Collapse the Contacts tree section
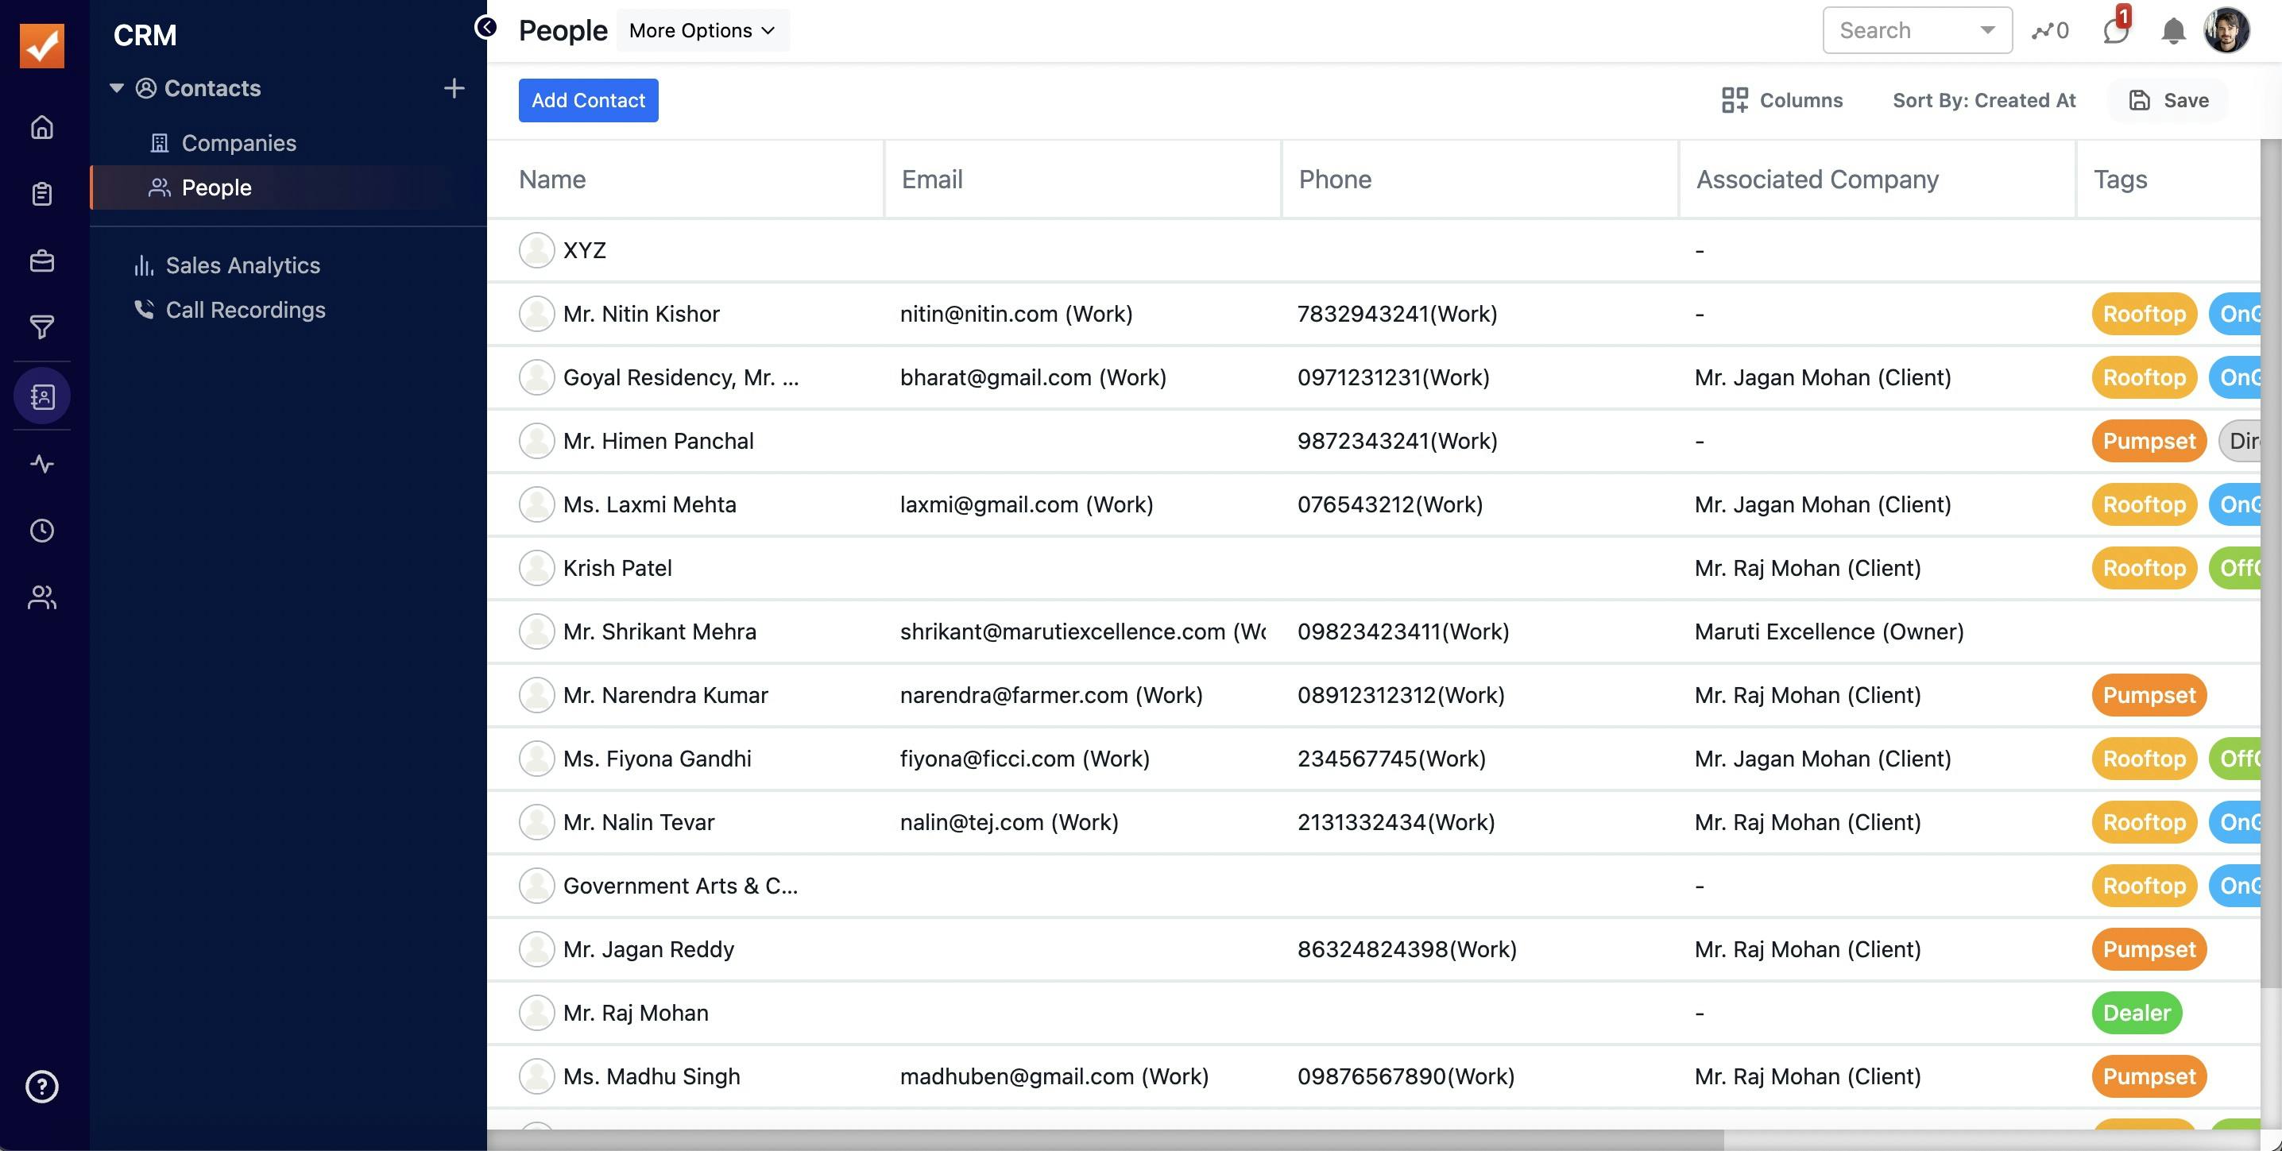This screenshot has height=1151, width=2282. coord(116,87)
